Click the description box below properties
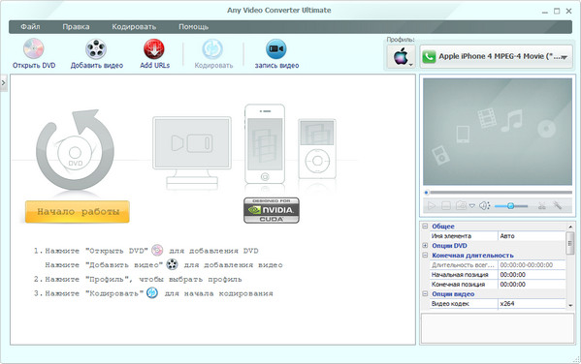The height and width of the screenshot is (364, 581). tap(498, 329)
